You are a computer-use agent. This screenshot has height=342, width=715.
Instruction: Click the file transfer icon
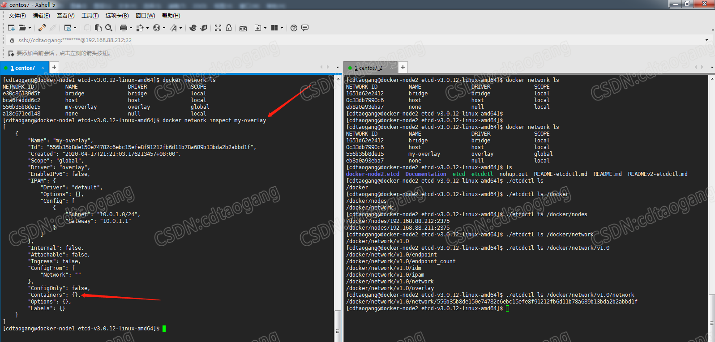tap(140, 28)
